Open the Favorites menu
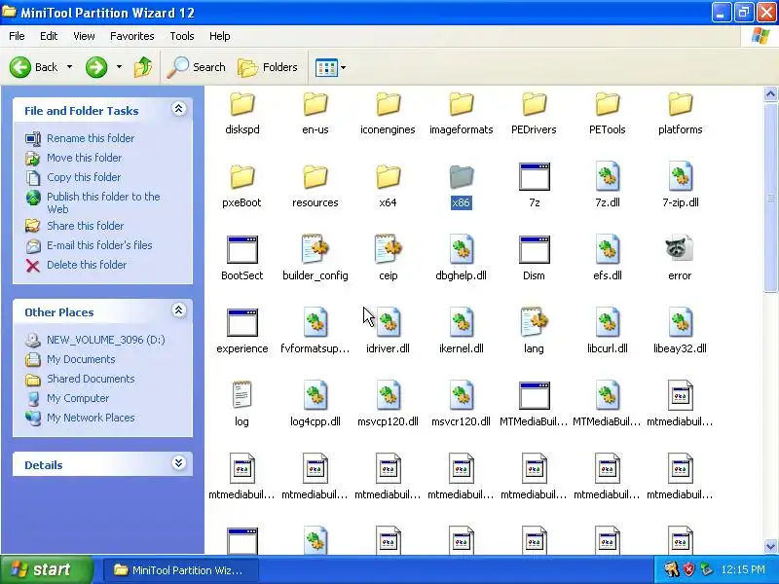This screenshot has height=584, width=779. [x=132, y=36]
